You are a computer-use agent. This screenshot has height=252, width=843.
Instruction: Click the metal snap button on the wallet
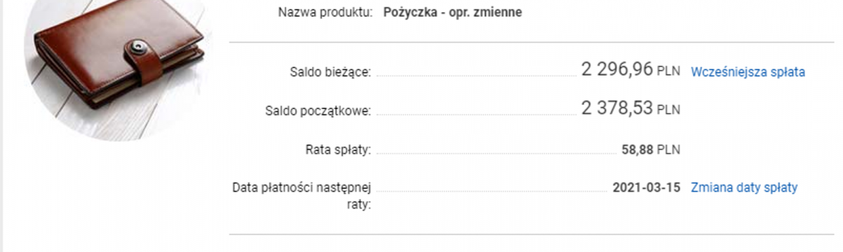(140, 49)
